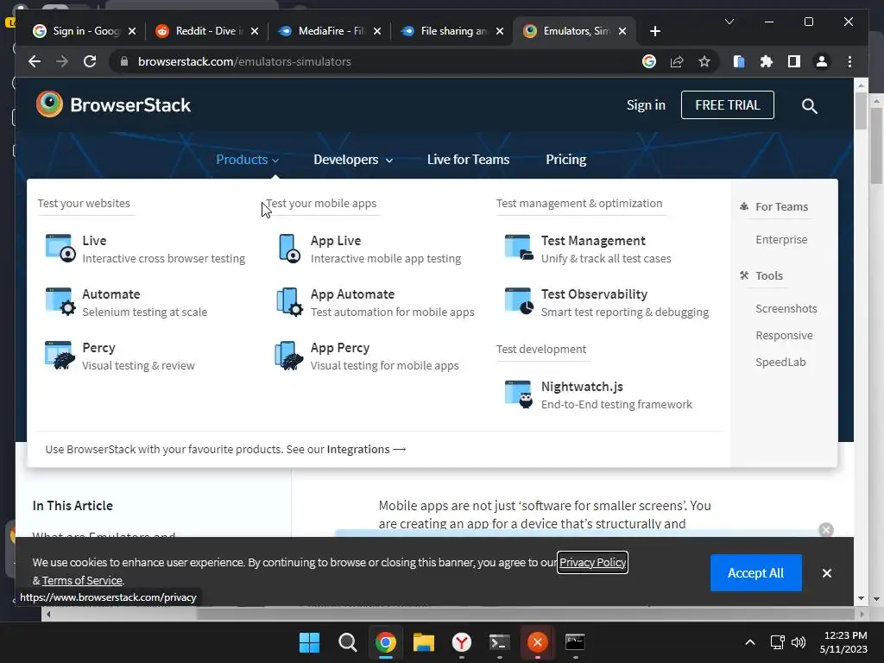
Task: Expand the Products dropdown menu
Action: [248, 160]
